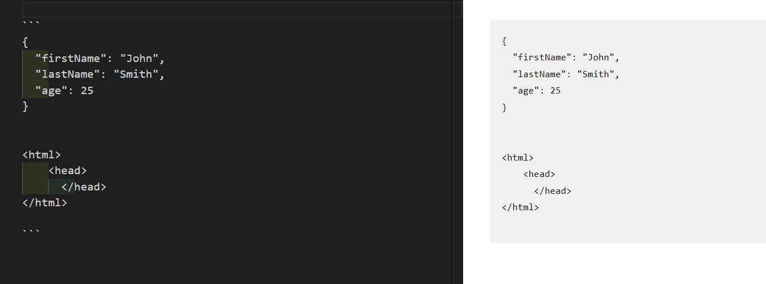Click </head> closing tag in dark editor

click(84, 187)
